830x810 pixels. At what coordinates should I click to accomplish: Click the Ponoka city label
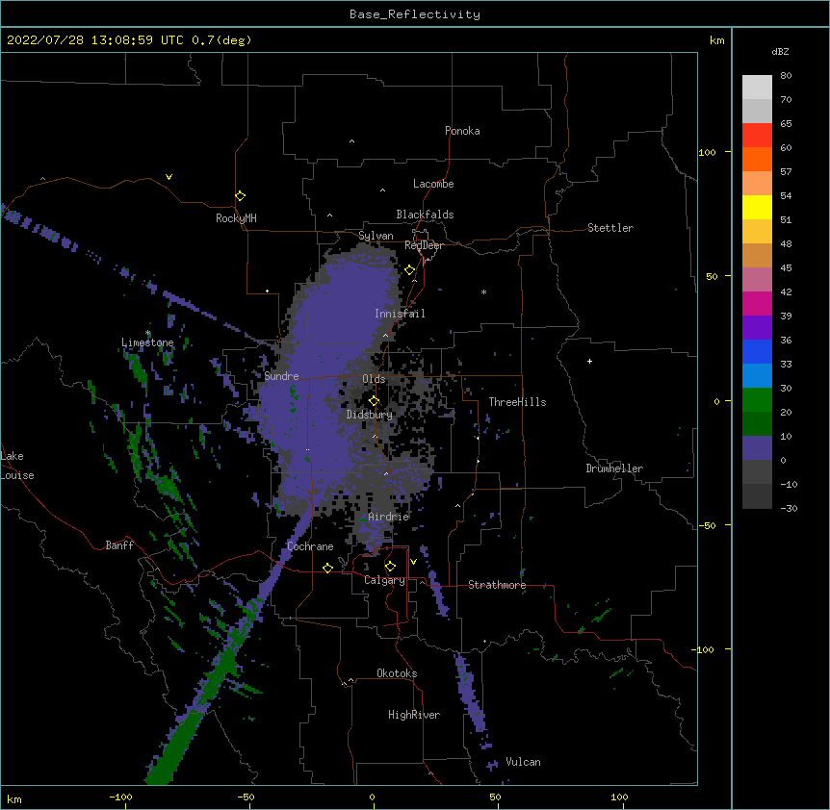pyautogui.click(x=462, y=131)
